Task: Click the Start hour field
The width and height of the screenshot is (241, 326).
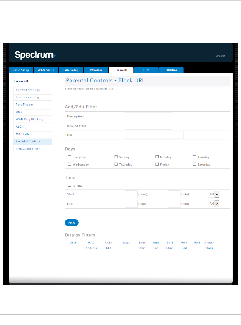Action: tap(131, 195)
